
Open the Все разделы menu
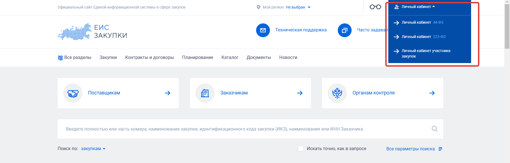[75, 58]
